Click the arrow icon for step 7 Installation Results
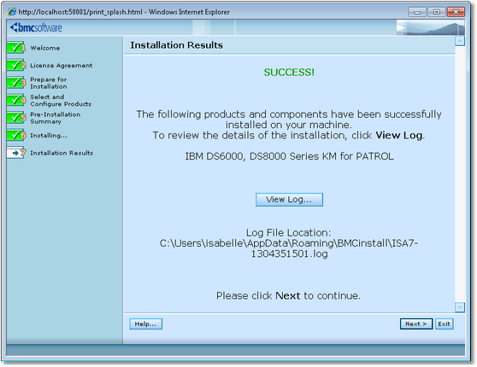477x367 pixels. click(x=16, y=153)
